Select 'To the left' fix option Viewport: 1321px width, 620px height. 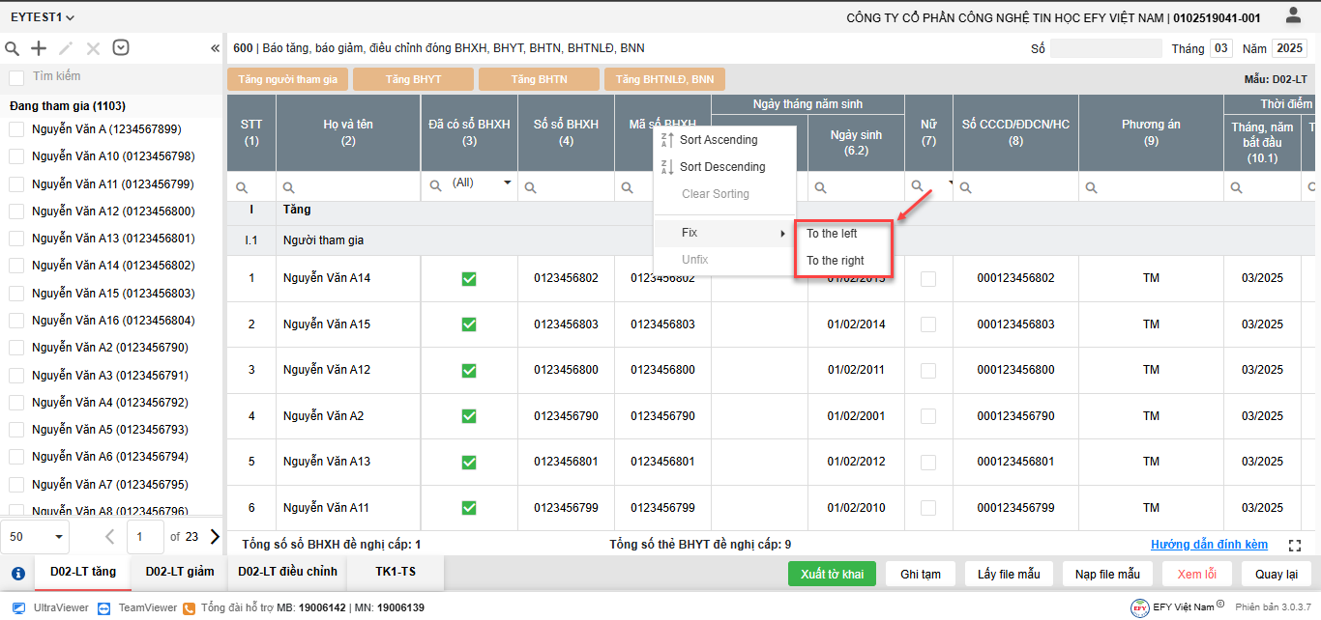[x=832, y=234]
